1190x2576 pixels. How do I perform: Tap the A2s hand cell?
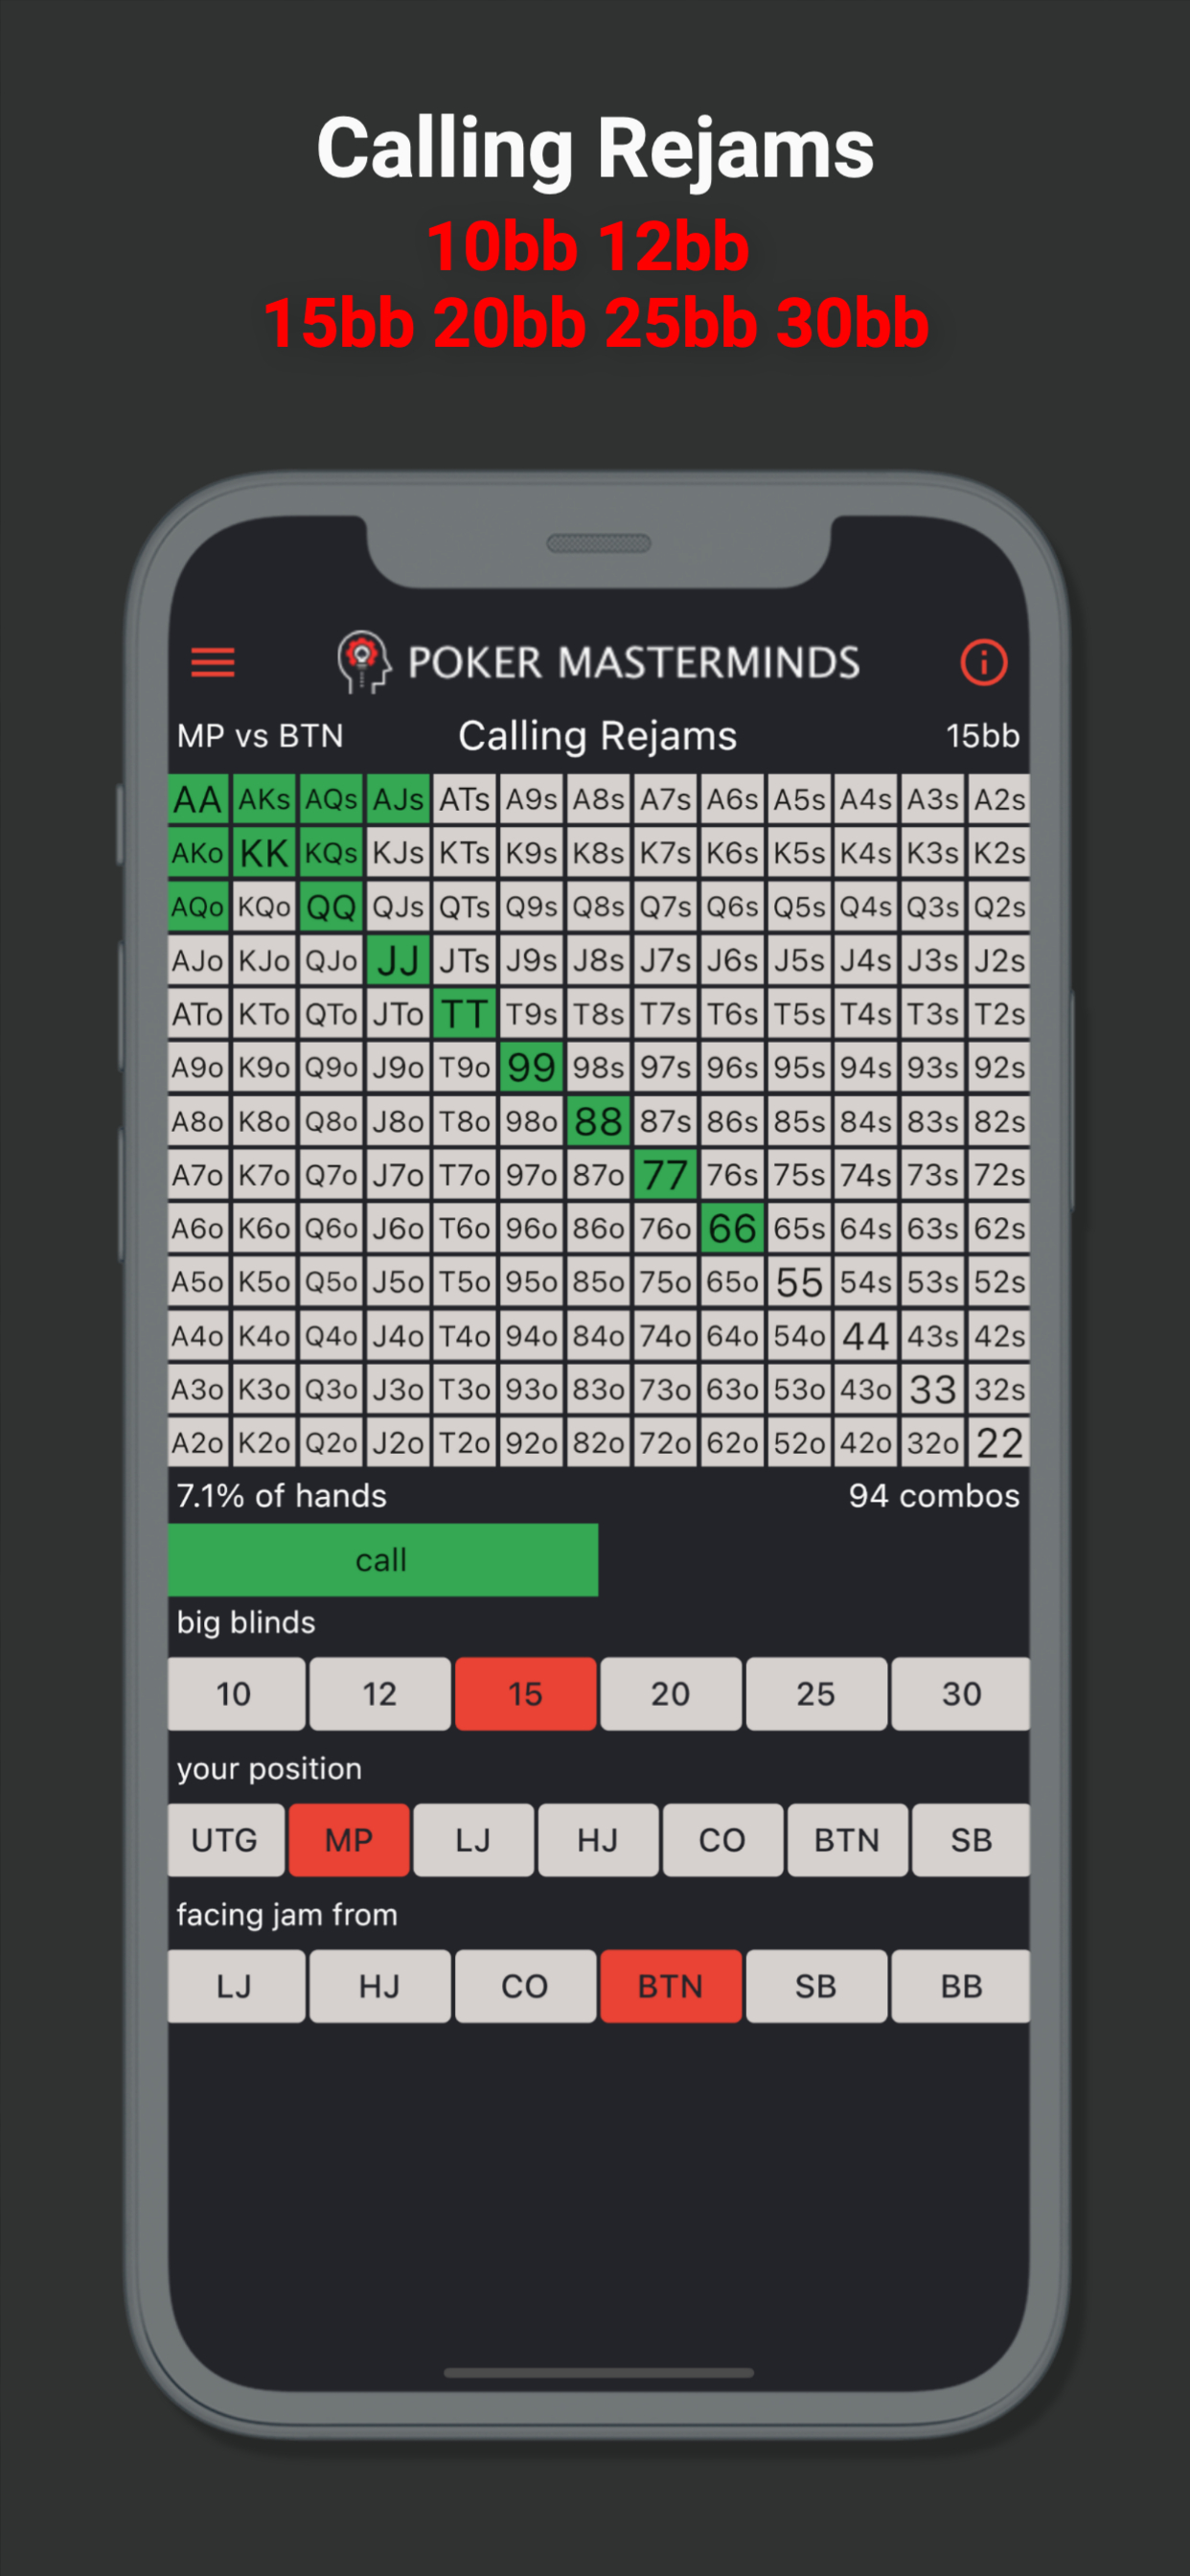[x=999, y=799]
